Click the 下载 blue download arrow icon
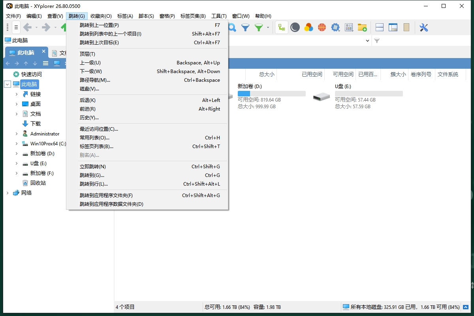The image size is (474, 316). coord(25,124)
